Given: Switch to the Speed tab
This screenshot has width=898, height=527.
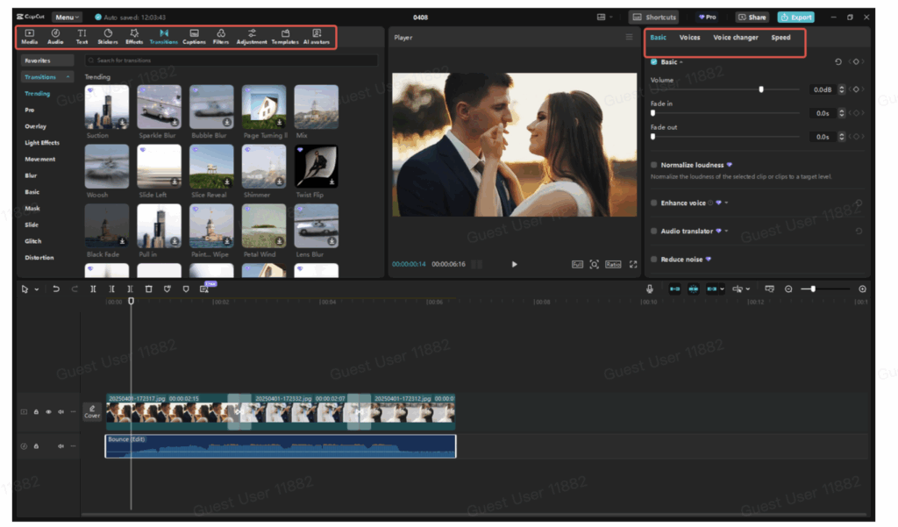Looking at the screenshot, I should pos(780,38).
